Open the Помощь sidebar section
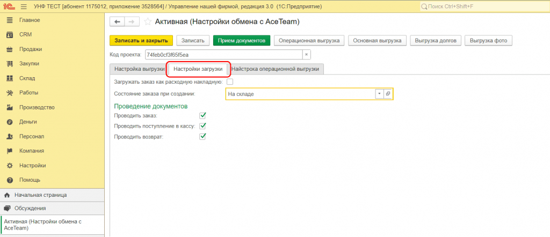This screenshot has width=550, height=237. (x=30, y=180)
